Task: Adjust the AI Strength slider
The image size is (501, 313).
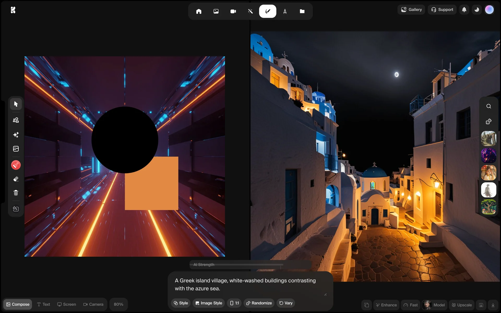Action: point(250,264)
